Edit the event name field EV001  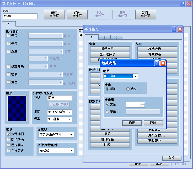(x=20, y=16)
